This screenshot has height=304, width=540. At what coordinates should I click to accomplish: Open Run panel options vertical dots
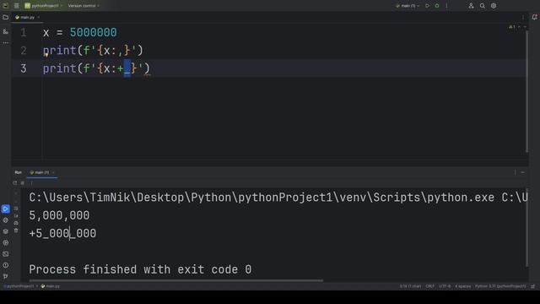[x=516, y=172]
